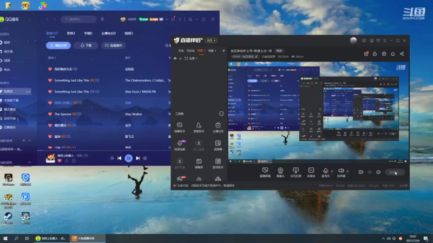This screenshot has height=243, width=433.
Task: Switch to 专辑0 tab
Action: 88,33
